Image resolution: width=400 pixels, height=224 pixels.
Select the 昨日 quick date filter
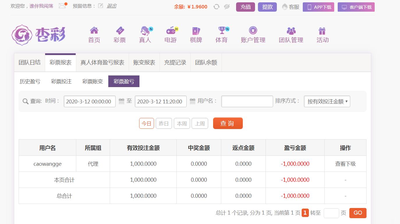pyautogui.click(x=164, y=124)
